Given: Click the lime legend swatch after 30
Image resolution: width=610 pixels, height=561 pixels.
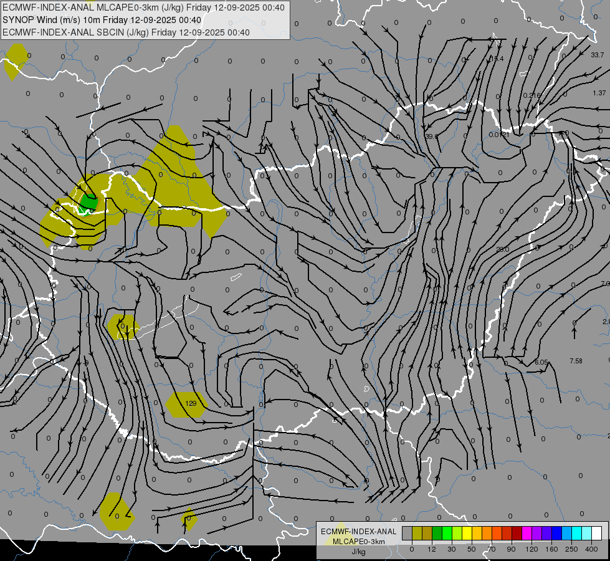Looking at the screenshot, I should coord(457,533).
